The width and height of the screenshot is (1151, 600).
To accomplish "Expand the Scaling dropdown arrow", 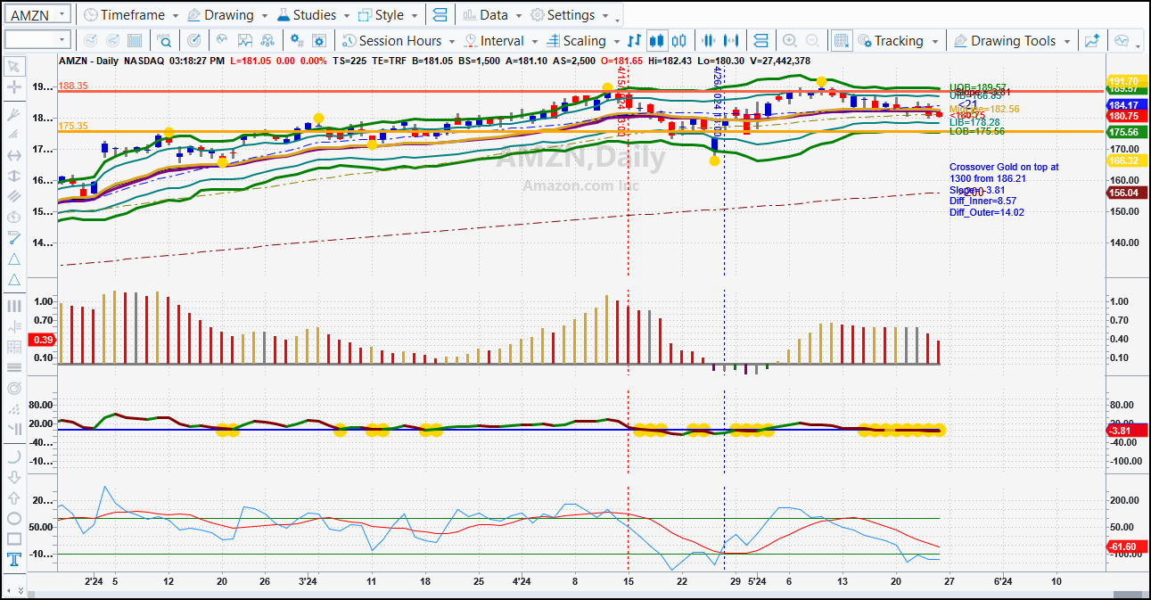I will tap(616, 42).
